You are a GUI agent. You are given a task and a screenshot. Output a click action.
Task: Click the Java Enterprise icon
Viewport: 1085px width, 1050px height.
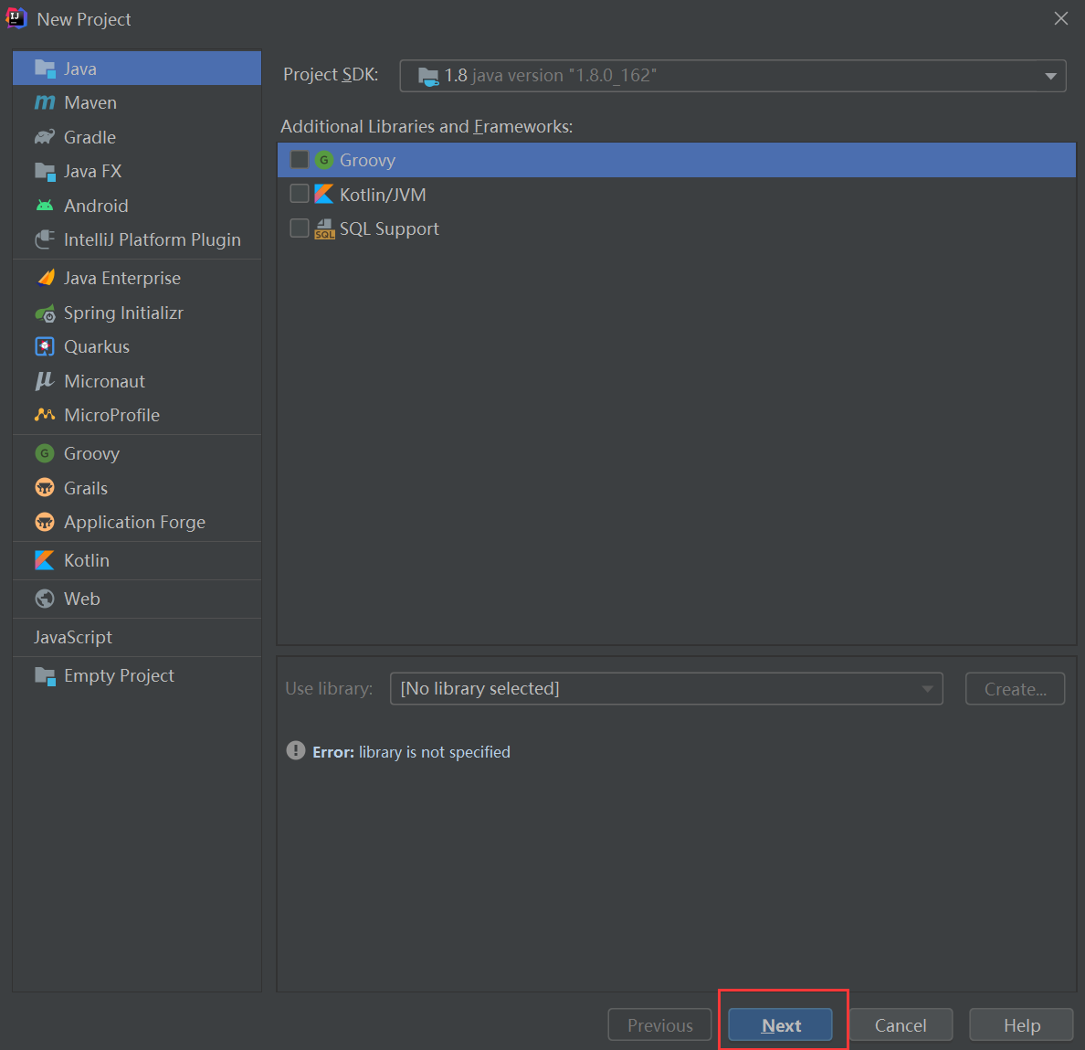click(45, 278)
